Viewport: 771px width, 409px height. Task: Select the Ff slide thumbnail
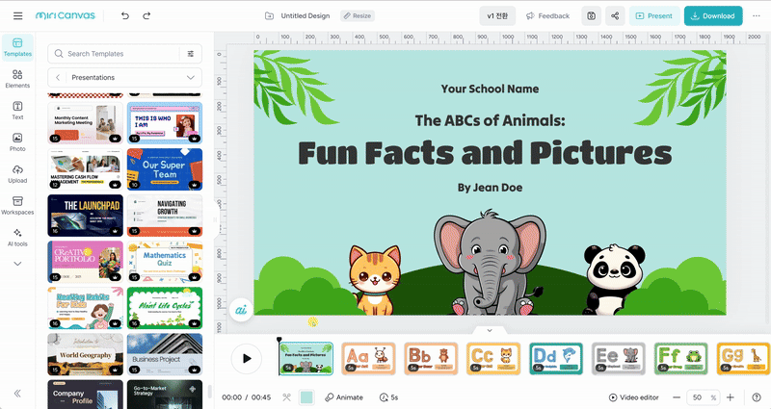pyautogui.click(x=680, y=358)
